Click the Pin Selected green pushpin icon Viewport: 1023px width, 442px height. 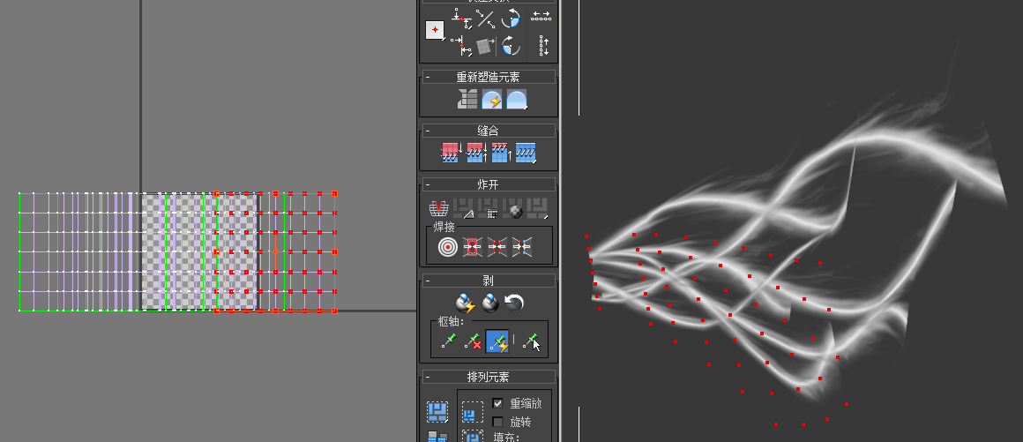click(x=448, y=341)
